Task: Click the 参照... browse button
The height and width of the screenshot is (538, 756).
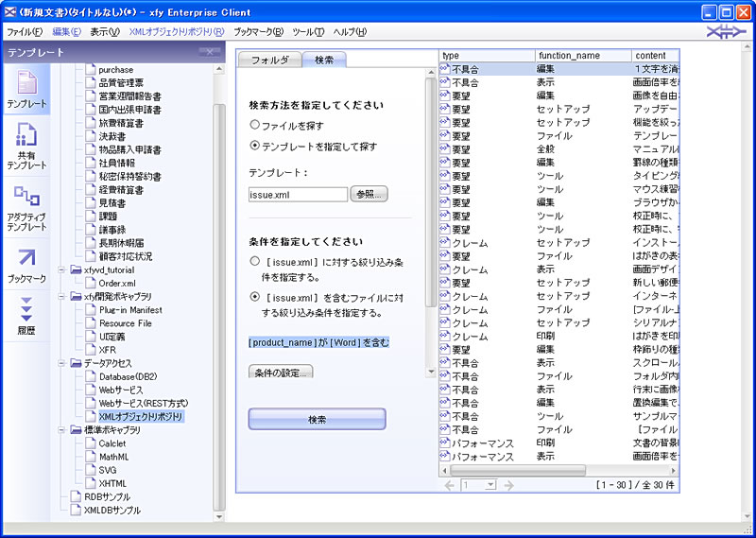Action: point(369,194)
